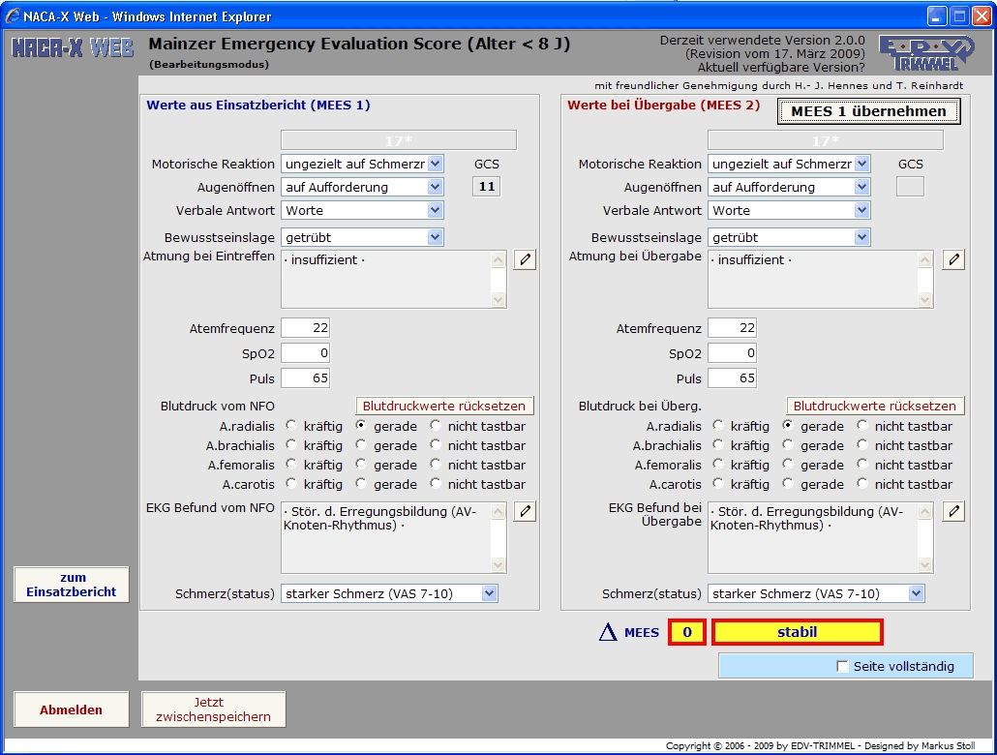Viewport: 997px width, 755px height.
Task: Select A.radialis nicht tastbar in MEES 1
Action: point(436,425)
